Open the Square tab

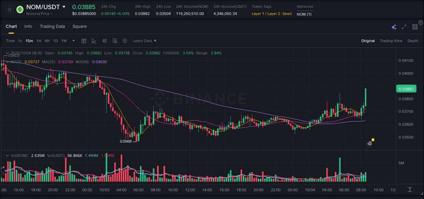79,26
